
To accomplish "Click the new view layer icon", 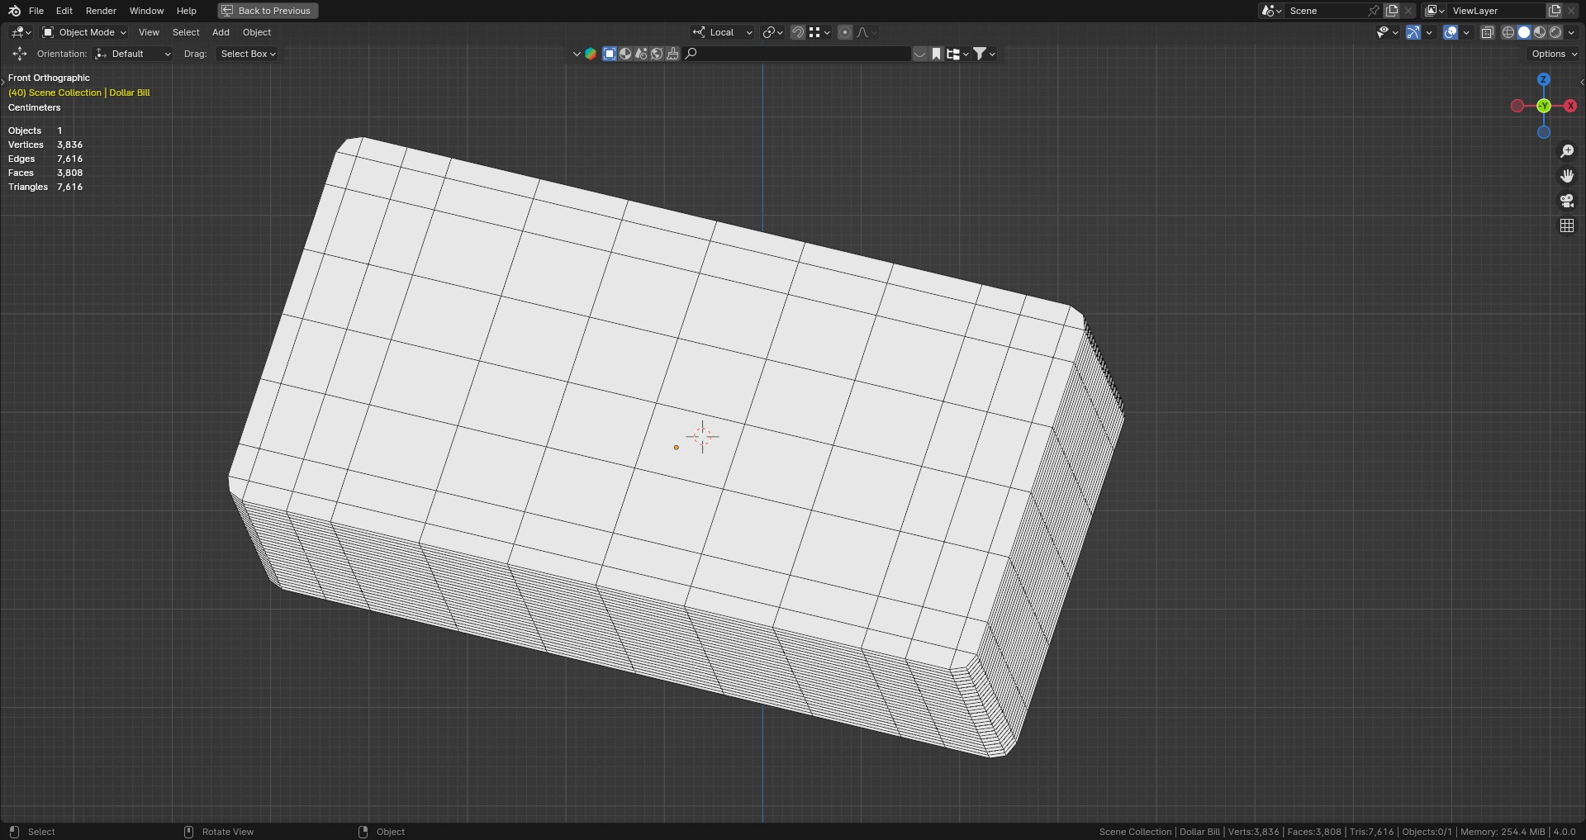I will coord(1555,11).
